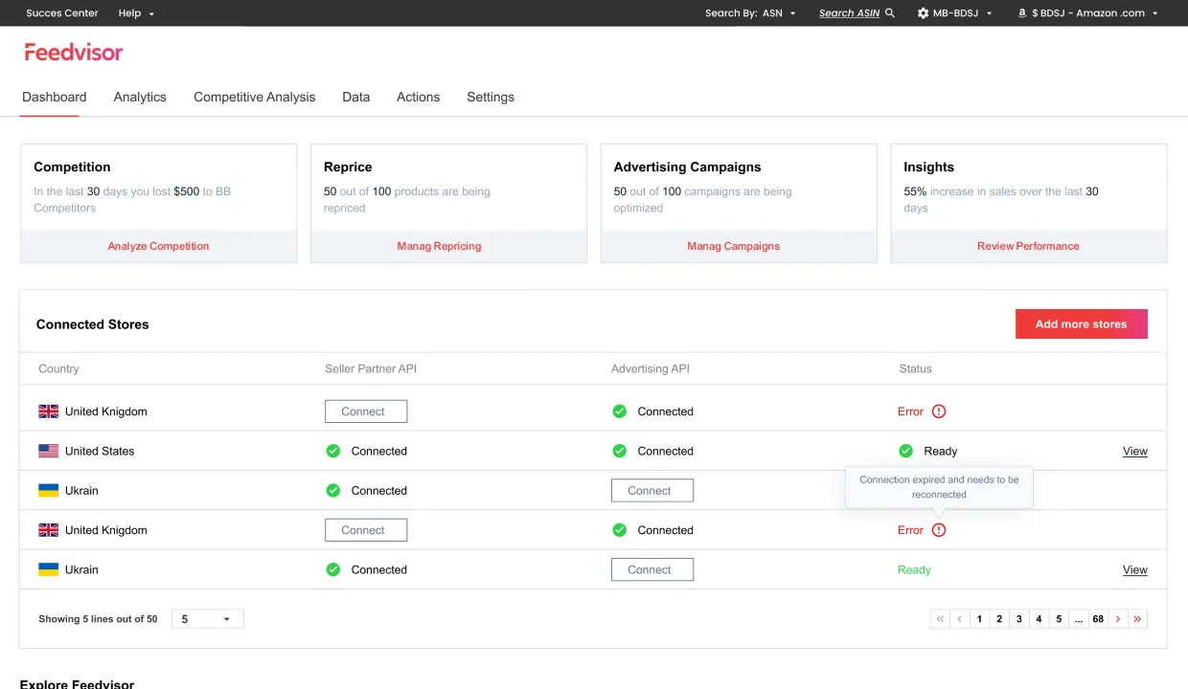Image resolution: width=1188 pixels, height=689 pixels.
Task: Click the search magnifier icon next to Search ASIN
Action: 890,13
